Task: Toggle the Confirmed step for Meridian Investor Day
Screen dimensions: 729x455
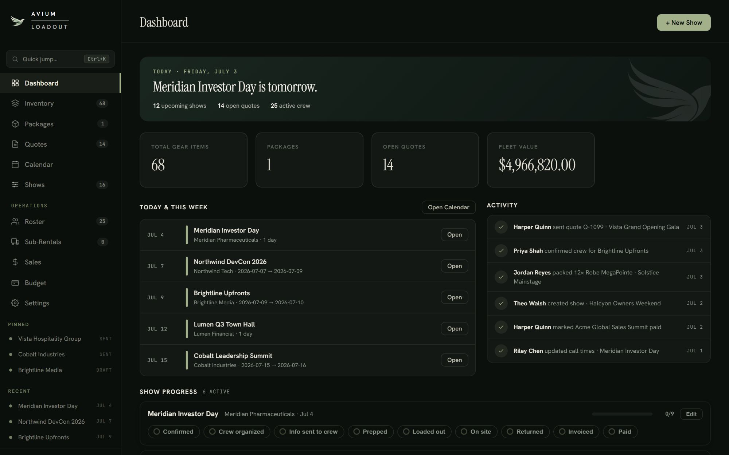Action: tap(174, 432)
